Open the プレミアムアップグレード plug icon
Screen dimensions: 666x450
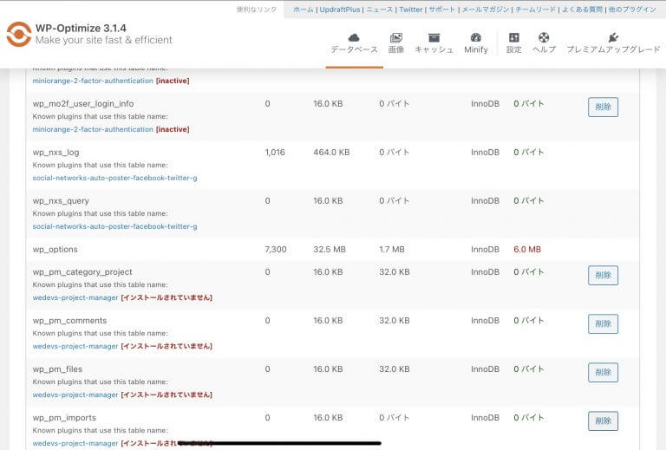coord(613,37)
